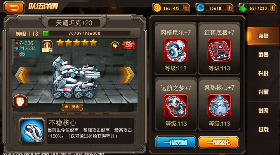
Task: Show previous tank with left chevron
Action: (22, 75)
